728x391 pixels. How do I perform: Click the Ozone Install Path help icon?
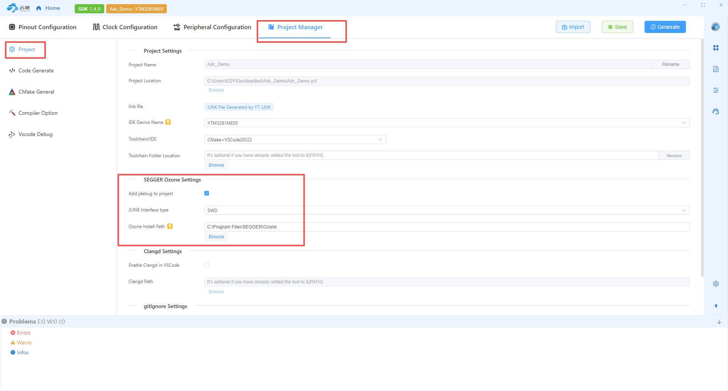click(170, 227)
